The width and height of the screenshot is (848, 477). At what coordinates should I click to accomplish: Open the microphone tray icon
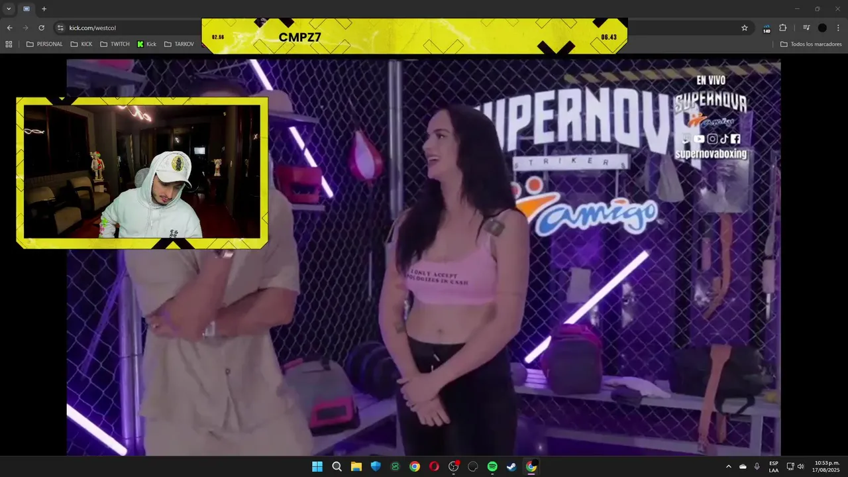tap(757, 466)
